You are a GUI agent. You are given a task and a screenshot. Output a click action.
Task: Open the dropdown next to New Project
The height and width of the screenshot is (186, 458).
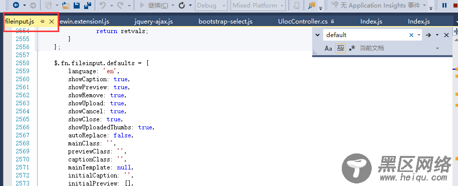point(57,5)
